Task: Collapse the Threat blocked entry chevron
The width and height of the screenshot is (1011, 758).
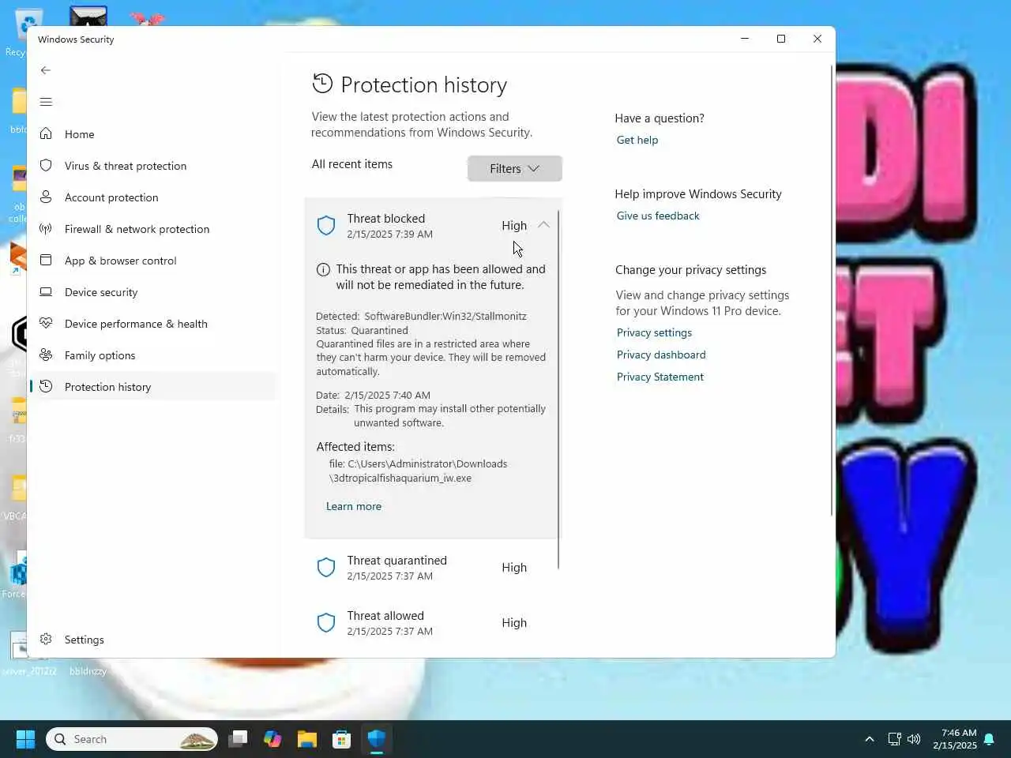Action: (543, 225)
